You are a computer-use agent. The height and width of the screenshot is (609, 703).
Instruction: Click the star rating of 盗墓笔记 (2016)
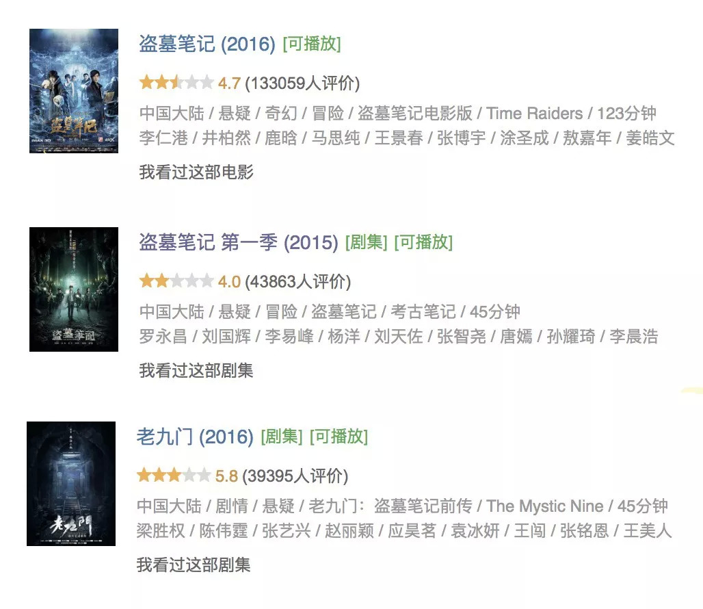pos(176,83)
